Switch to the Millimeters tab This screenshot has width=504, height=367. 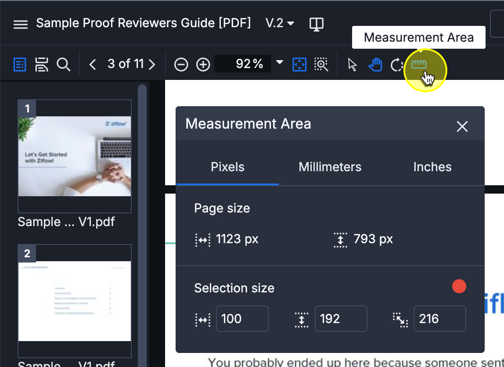pos(330,167)
